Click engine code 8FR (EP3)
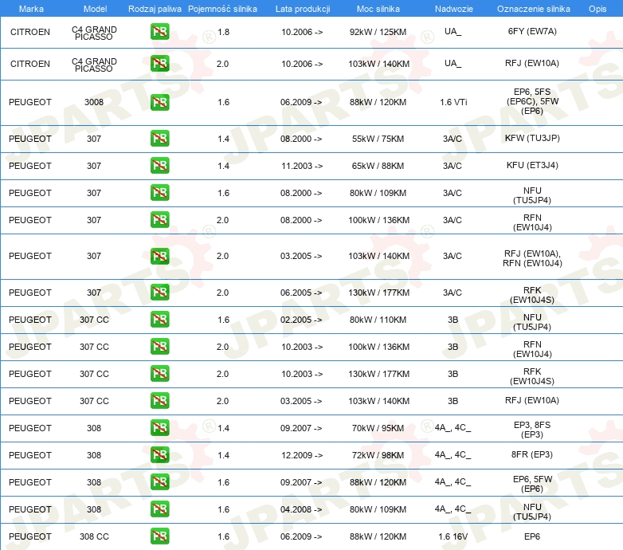 tap(532, 454)
